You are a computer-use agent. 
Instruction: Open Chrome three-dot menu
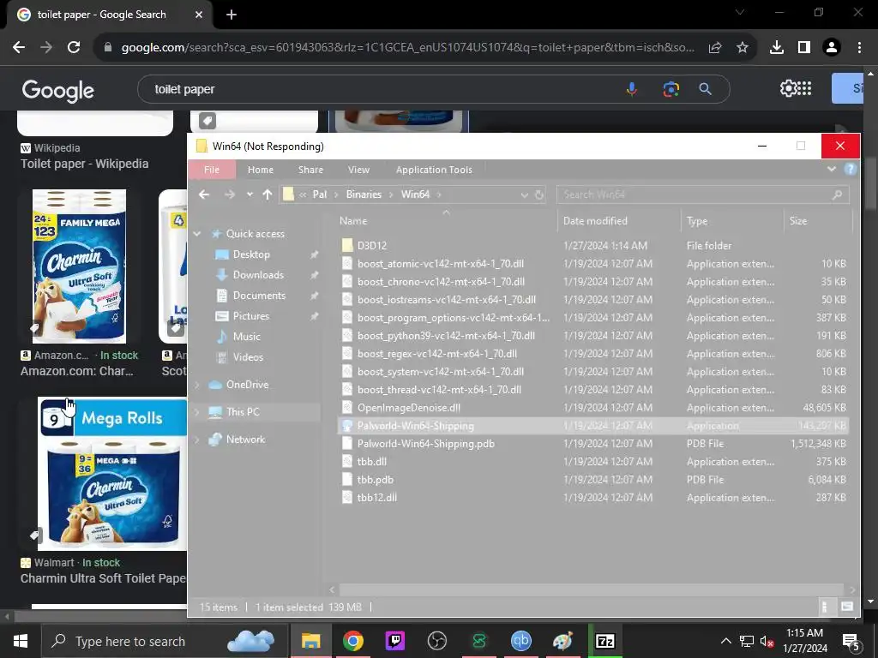859,48
